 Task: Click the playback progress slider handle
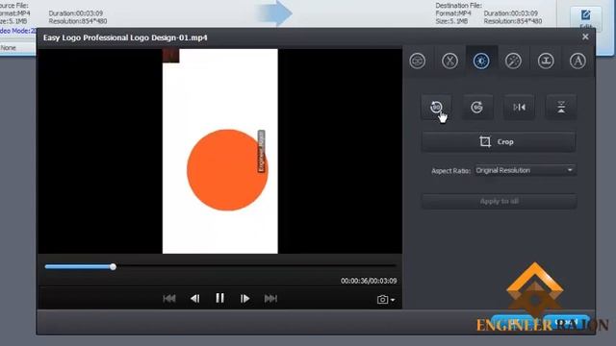pos(114,267)
